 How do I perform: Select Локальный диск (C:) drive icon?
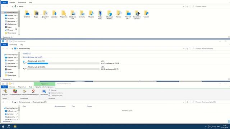coord(25,62)
